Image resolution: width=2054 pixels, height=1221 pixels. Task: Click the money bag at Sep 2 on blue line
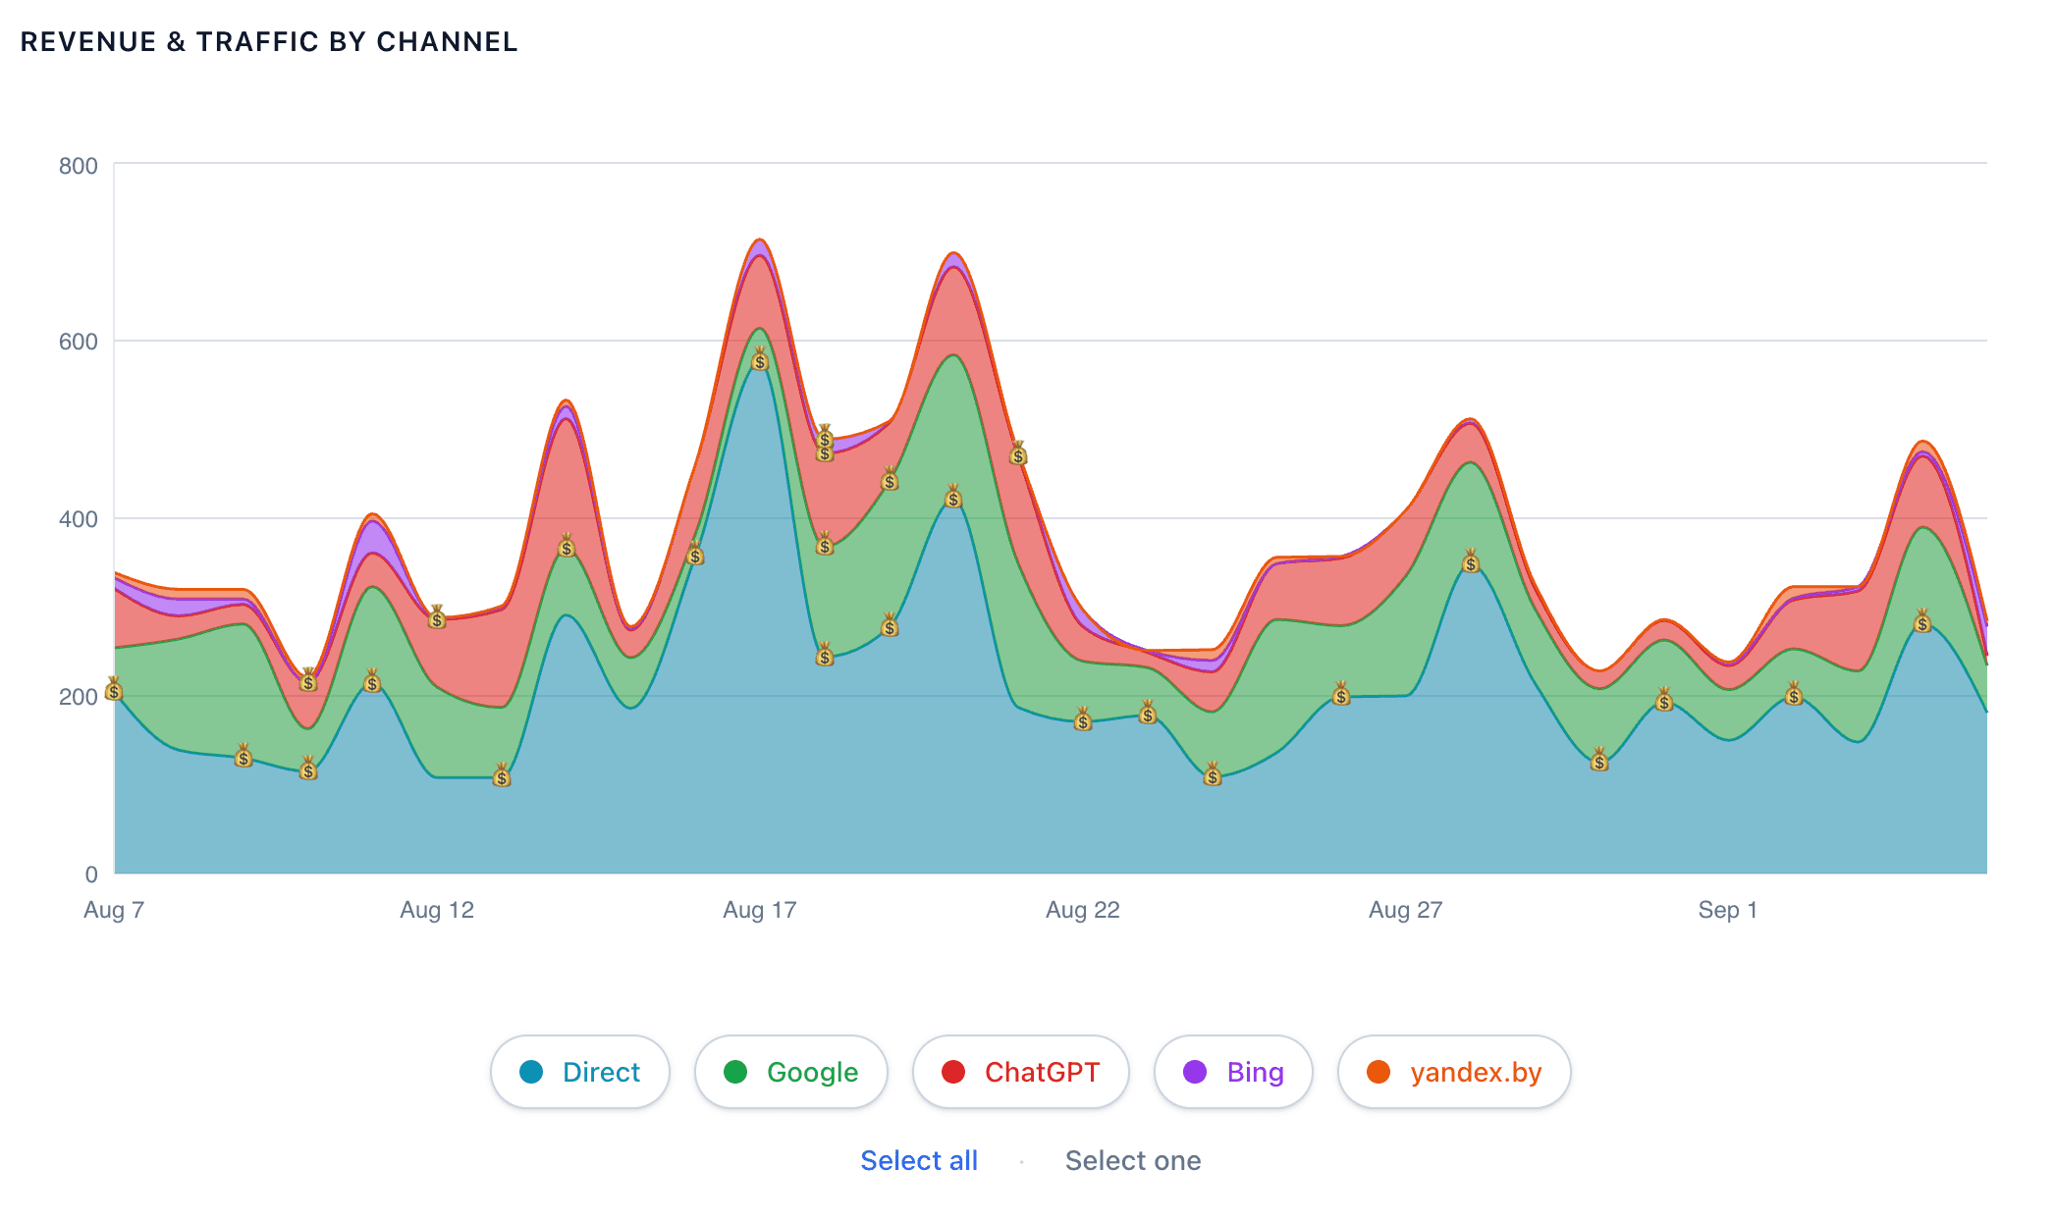pos(1794,694)
